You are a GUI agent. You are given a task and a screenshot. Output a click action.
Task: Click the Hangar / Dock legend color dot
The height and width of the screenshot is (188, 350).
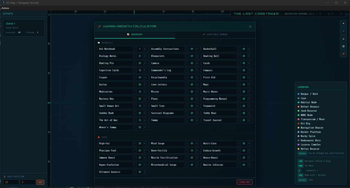coord(299,94)
